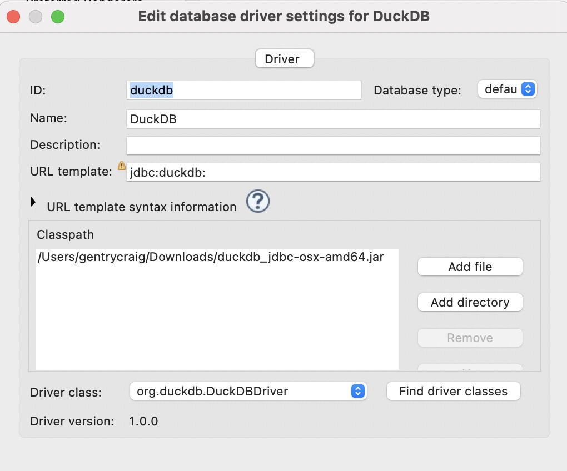
Task: Click the 'Name:' label
Action: pos(48,118)
